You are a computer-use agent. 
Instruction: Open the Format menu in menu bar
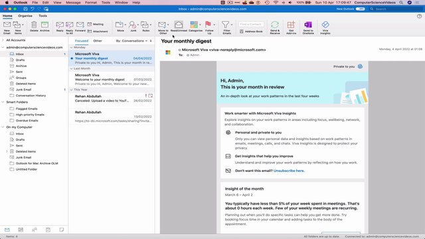[91, 3]
